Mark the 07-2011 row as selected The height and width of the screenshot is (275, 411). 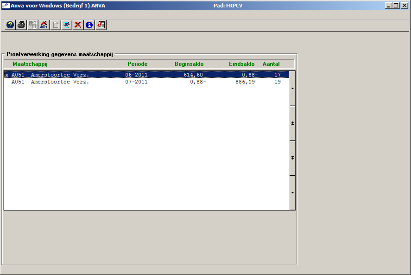pos(6,82)
